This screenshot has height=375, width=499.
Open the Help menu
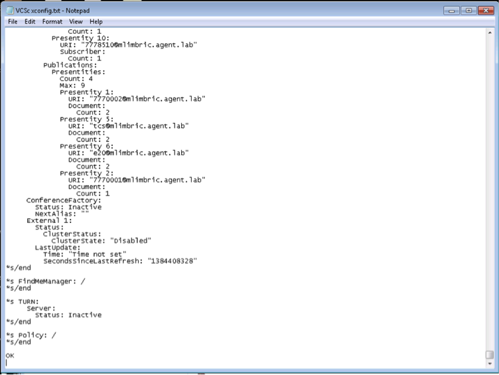pyautogui.click(x=96, y=22)
